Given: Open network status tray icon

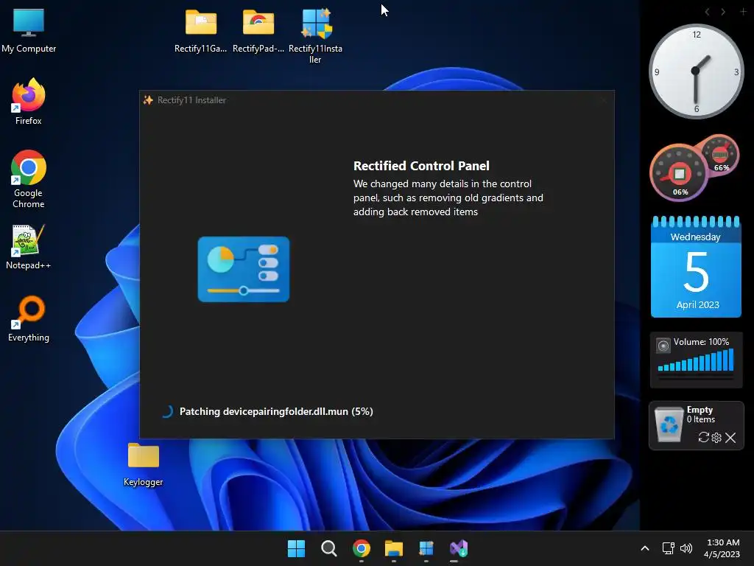Looking at the screenshot, I should point(668,548).
